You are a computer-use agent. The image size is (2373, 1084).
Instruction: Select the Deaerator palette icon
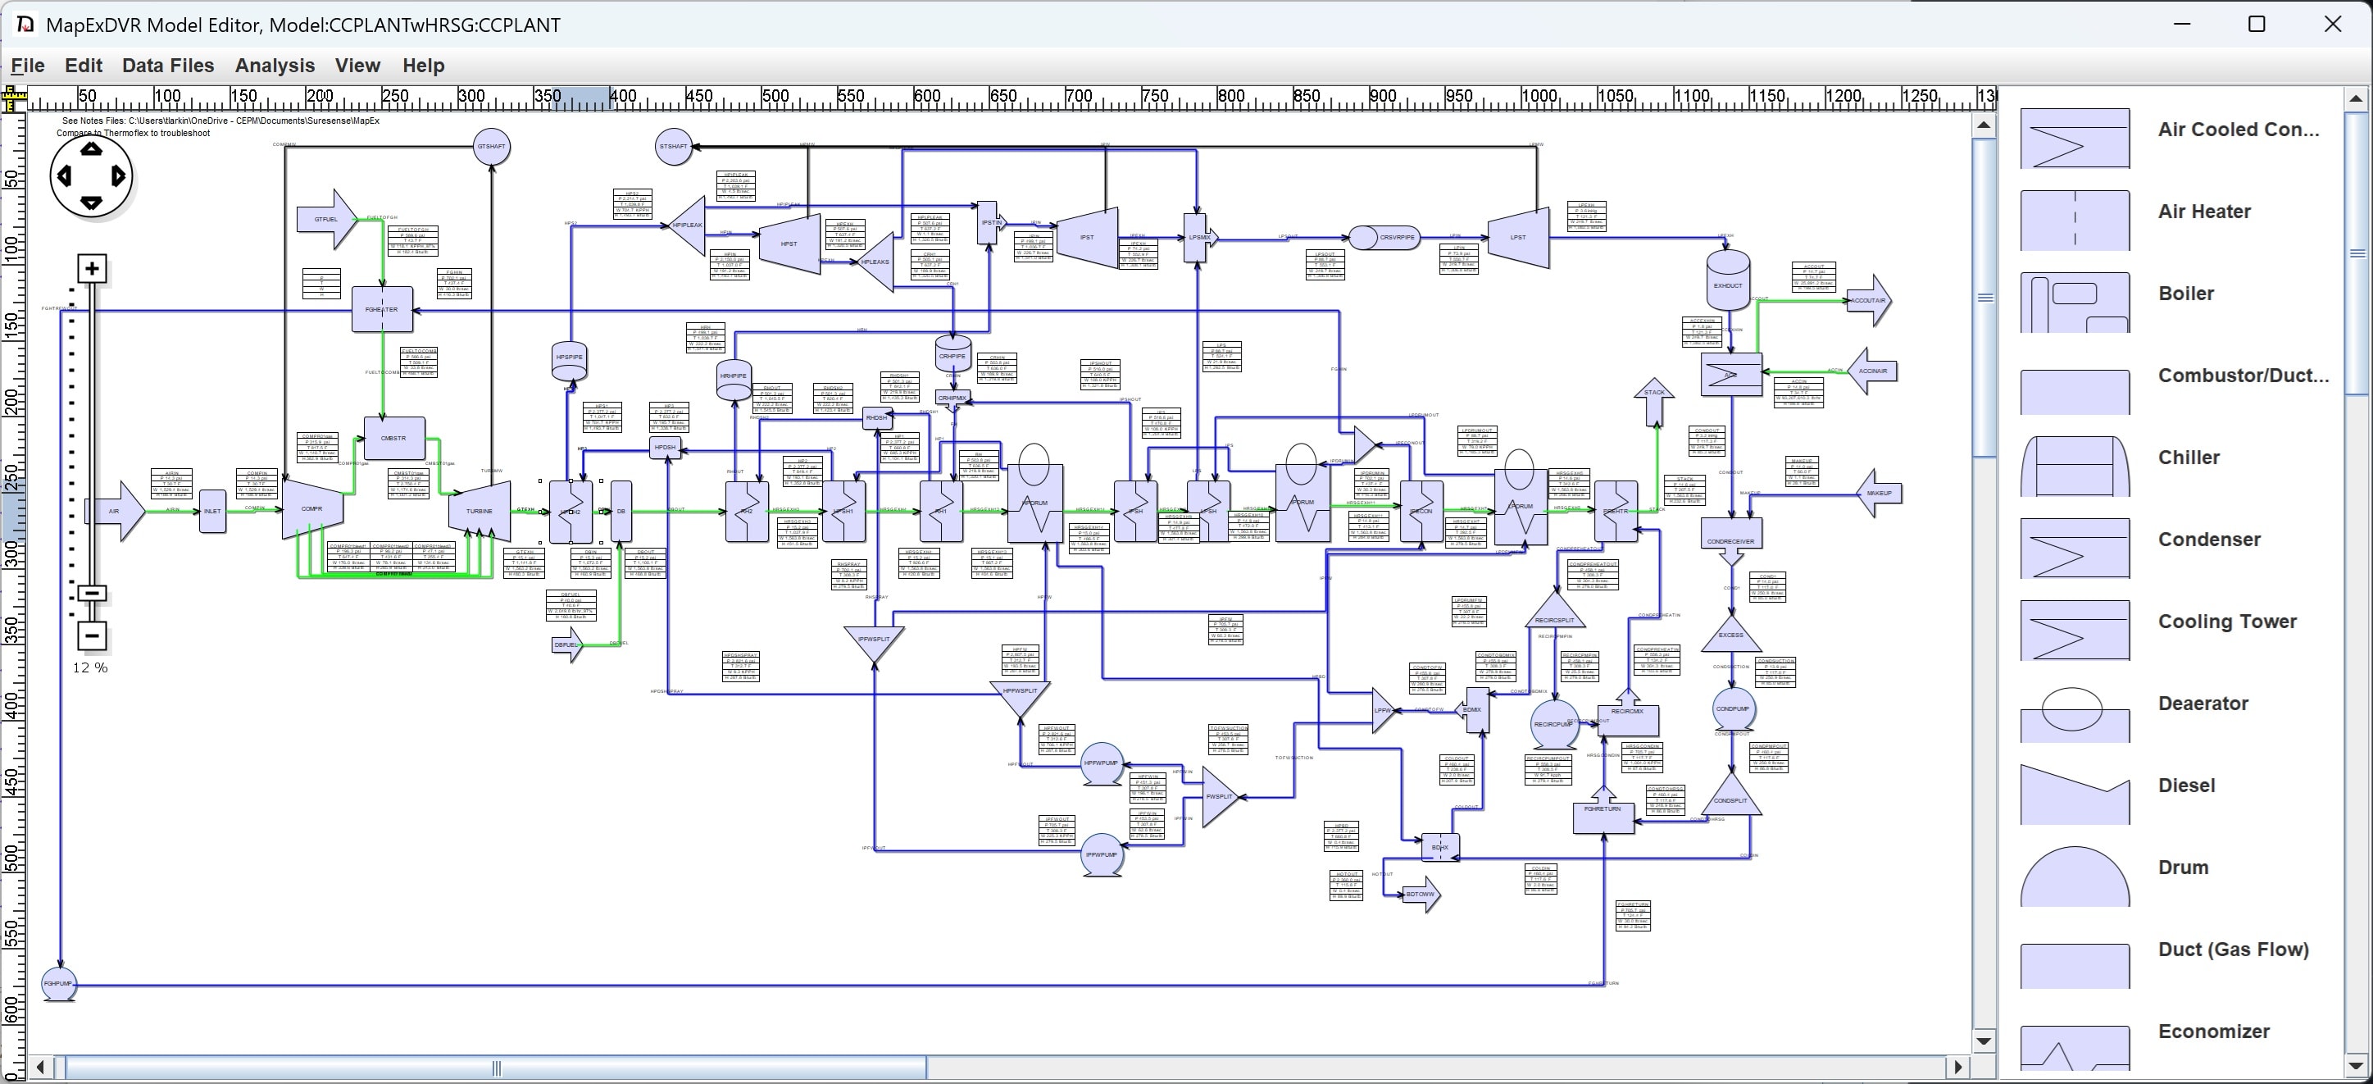click(x=2075, y=714)
